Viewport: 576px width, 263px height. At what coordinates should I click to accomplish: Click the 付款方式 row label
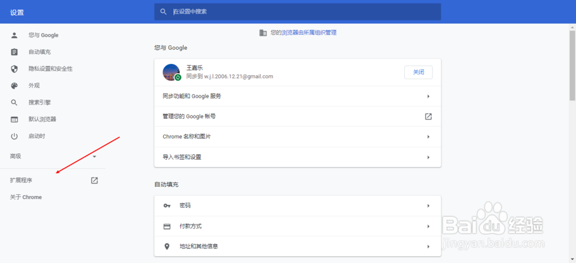coord(191,226)
